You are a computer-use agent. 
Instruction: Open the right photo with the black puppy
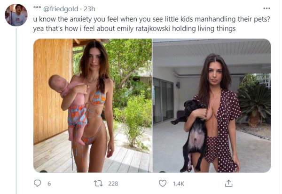(211, 105)
